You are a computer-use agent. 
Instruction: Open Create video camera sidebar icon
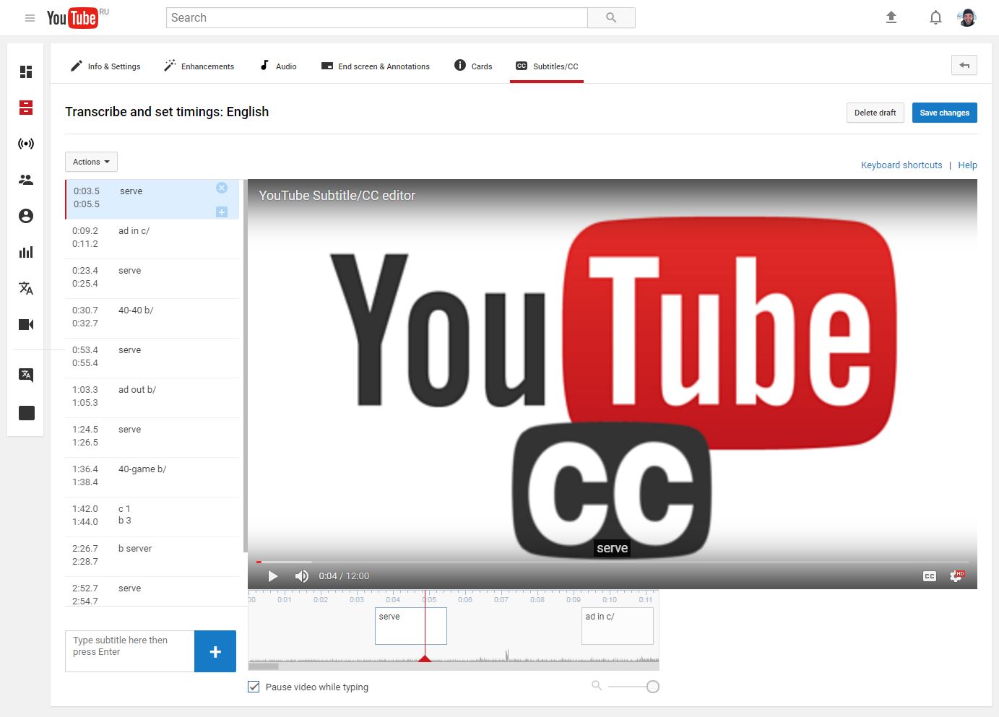(26, 324)
